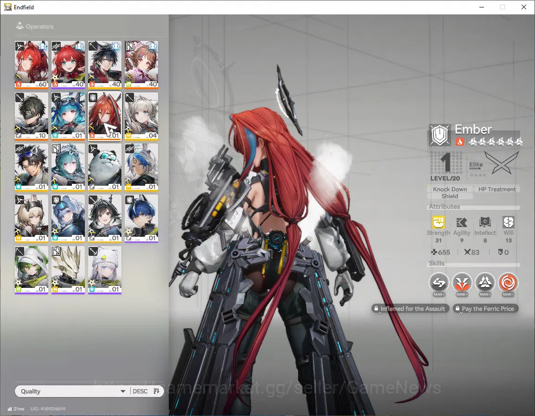Toggle the DESC sort order button
The image size is (535, 416).
point(146,391)
